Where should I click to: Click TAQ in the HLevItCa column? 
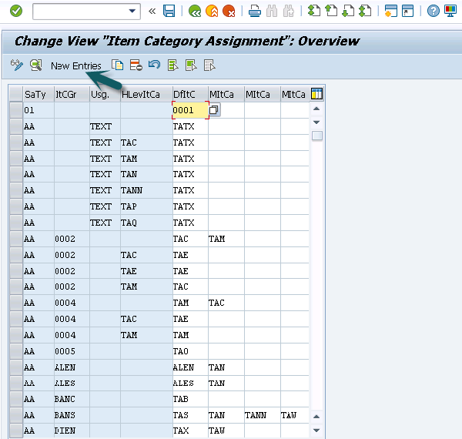coord(146,223)
